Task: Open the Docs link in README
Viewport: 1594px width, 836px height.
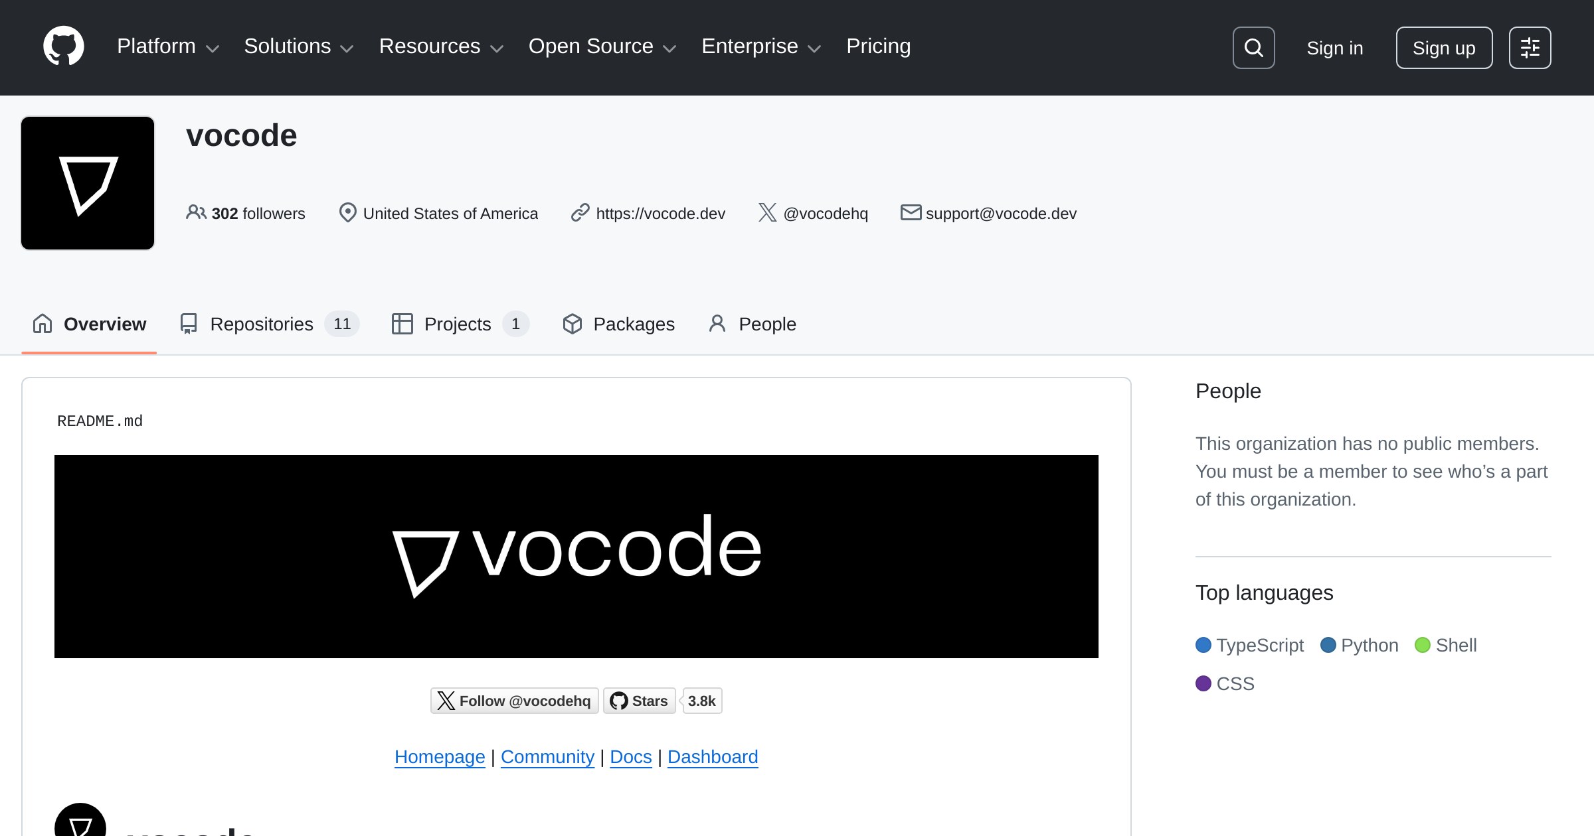Action: coord(630,756)
